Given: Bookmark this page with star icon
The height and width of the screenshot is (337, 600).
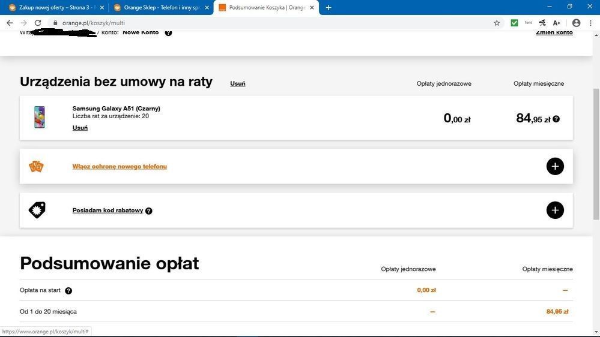Looking at the screenshot, I should (x=497, y=23).
